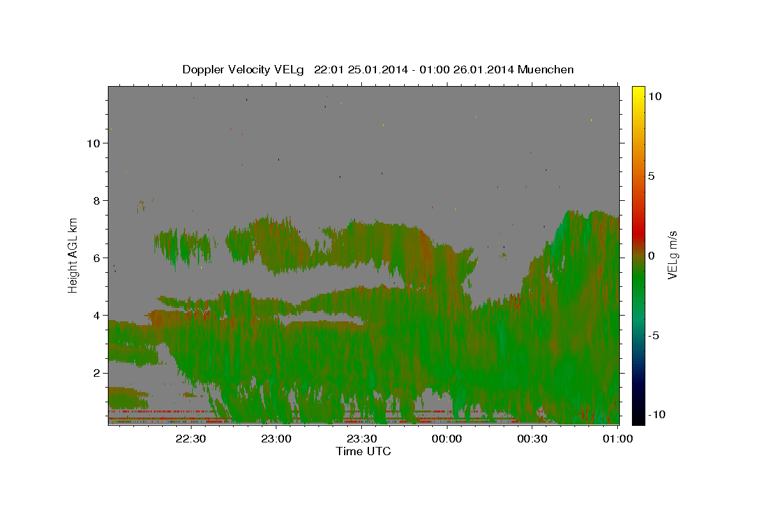Click the 01:00 time tick label
766x510 pixels.
[617, 439]
